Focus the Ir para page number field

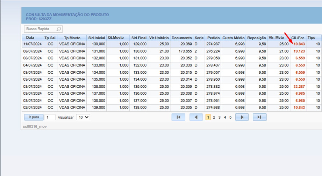pos(50,117)
